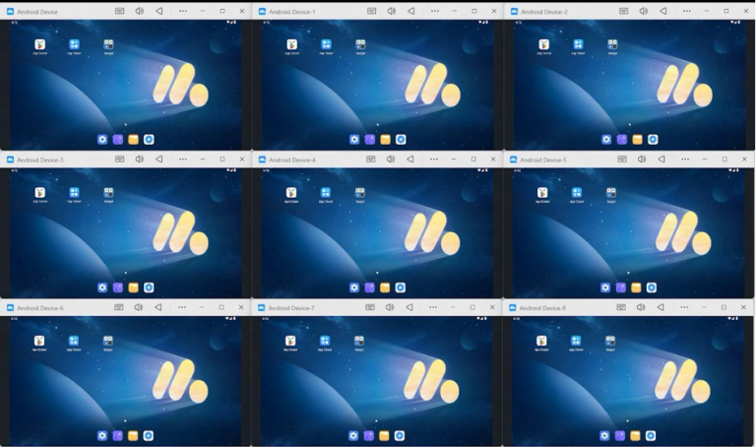
Task: Launch the yellow file manager in Android Device-1 dock
Action: click(x=385, y=140)
